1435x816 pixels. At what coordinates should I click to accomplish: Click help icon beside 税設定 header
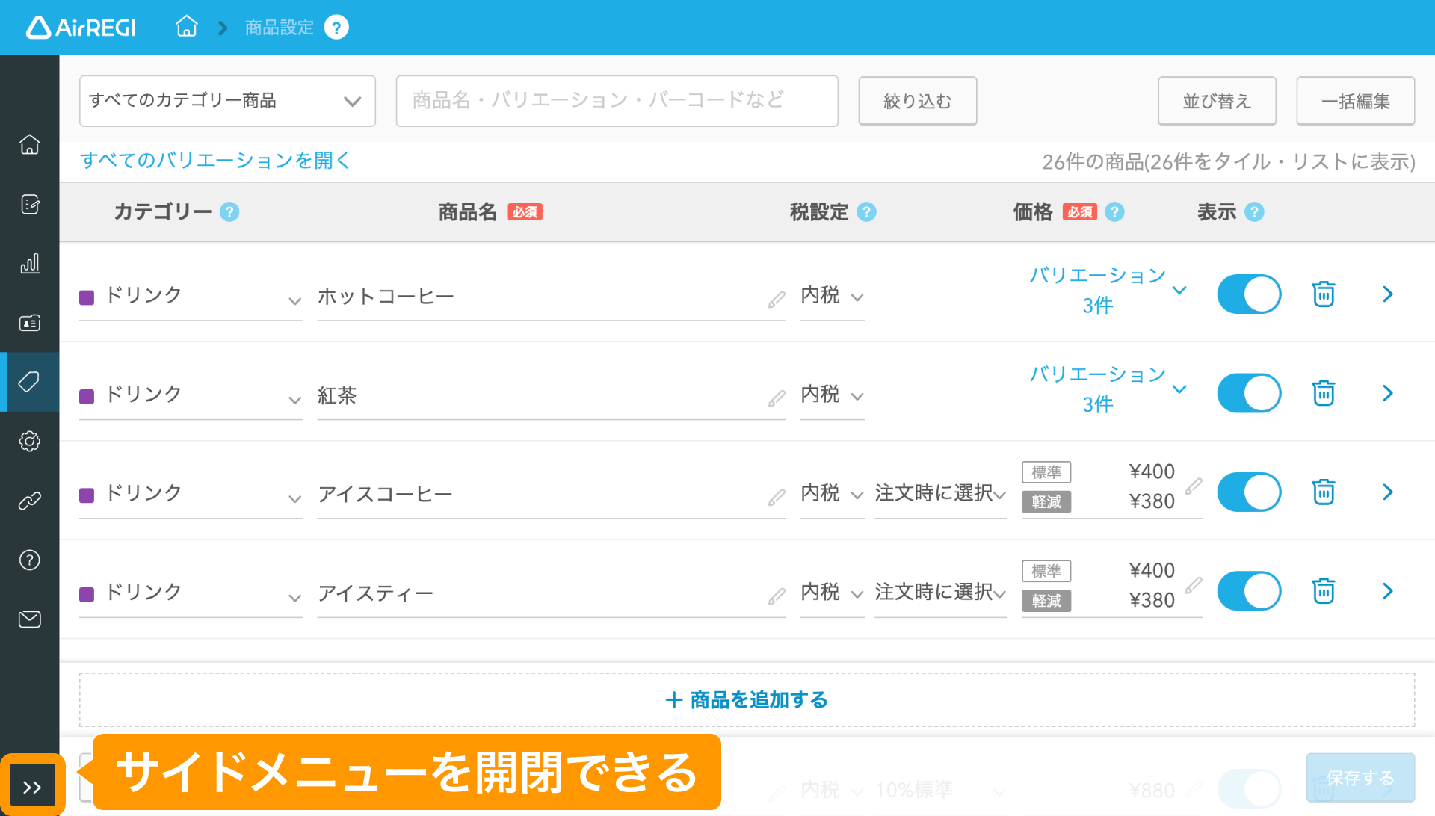[866, 212]
